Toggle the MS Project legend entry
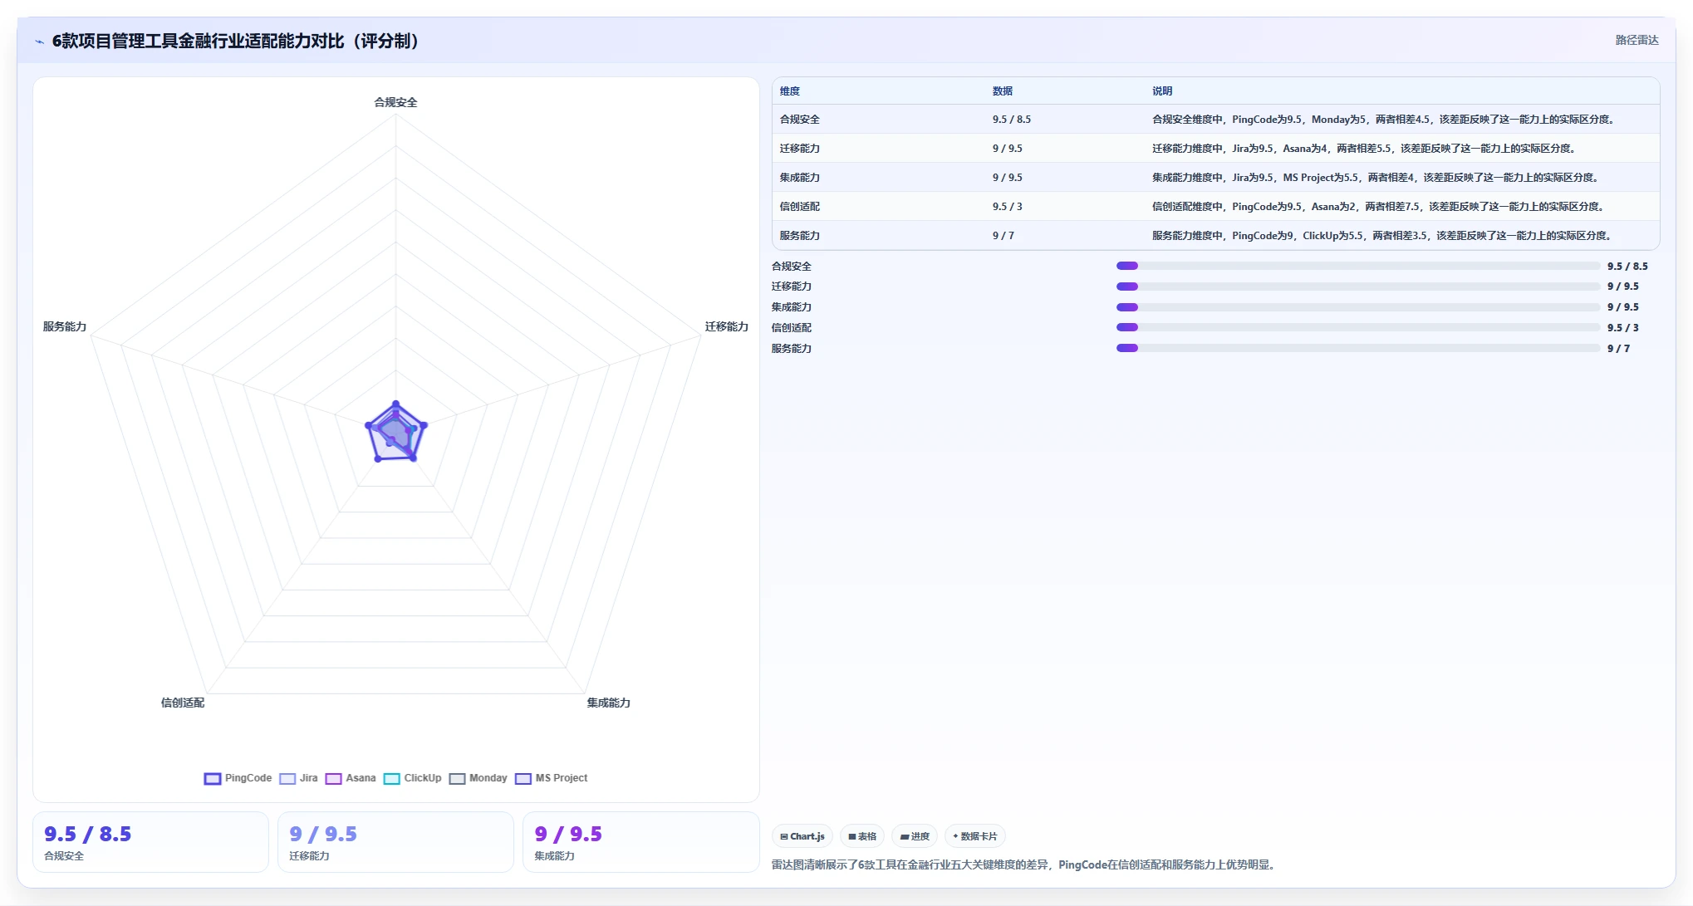 pos(552,778)
